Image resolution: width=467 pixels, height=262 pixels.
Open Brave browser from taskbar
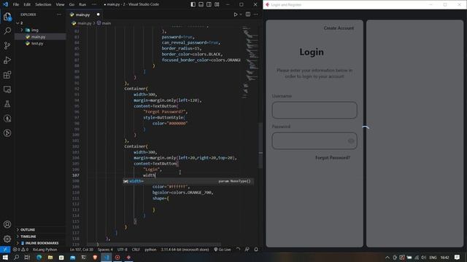95,257
